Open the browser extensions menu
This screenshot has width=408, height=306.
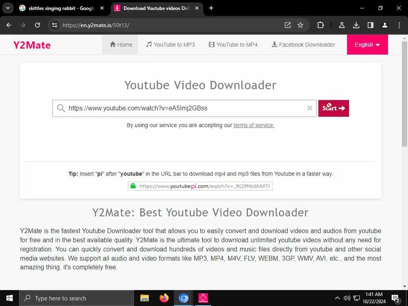click(321, 25)
